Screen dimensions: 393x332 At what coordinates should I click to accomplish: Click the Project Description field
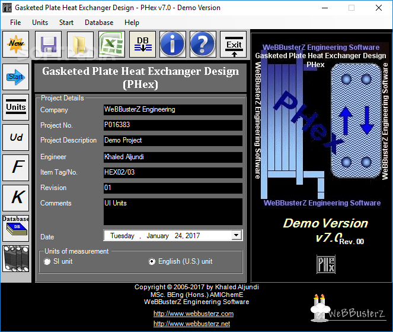point(173,140)
